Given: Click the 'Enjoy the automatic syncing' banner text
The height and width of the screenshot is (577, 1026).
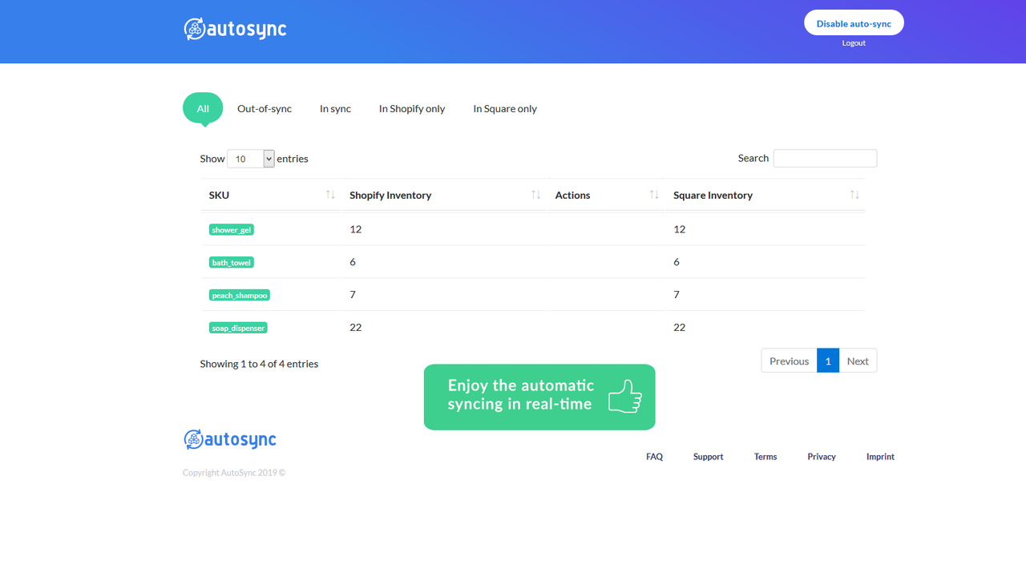Looking at the screenshot, I should [521, 395].
